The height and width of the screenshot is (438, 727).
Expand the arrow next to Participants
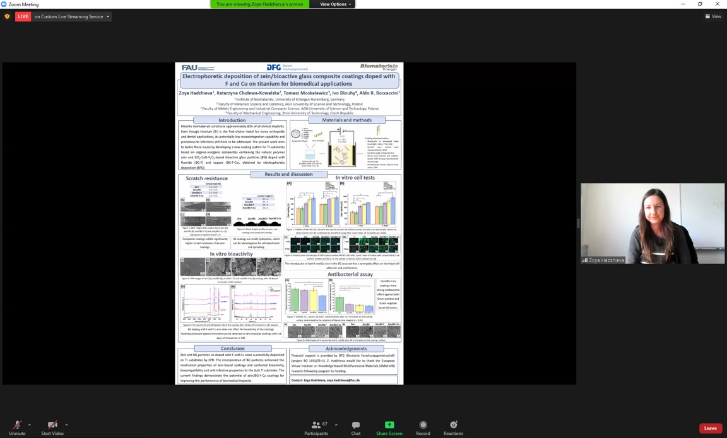pyautogui.click(x=336, y=425)
